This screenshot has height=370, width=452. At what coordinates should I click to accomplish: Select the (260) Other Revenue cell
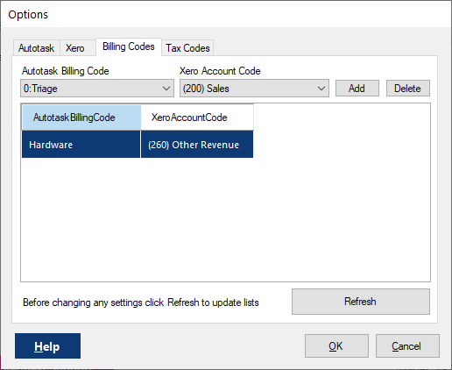(x=197, y=145)
